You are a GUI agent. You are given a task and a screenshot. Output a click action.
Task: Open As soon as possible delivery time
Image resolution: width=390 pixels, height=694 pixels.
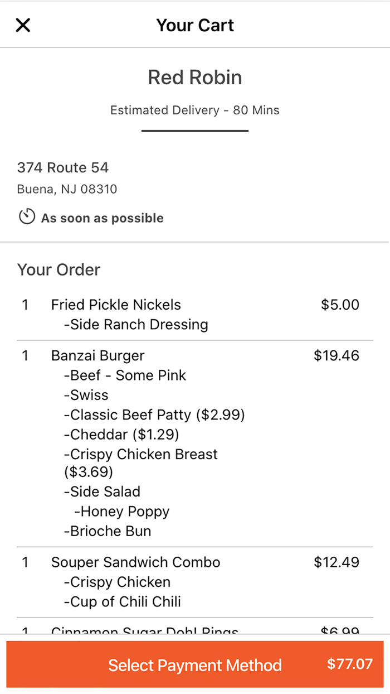pos(102,218)
